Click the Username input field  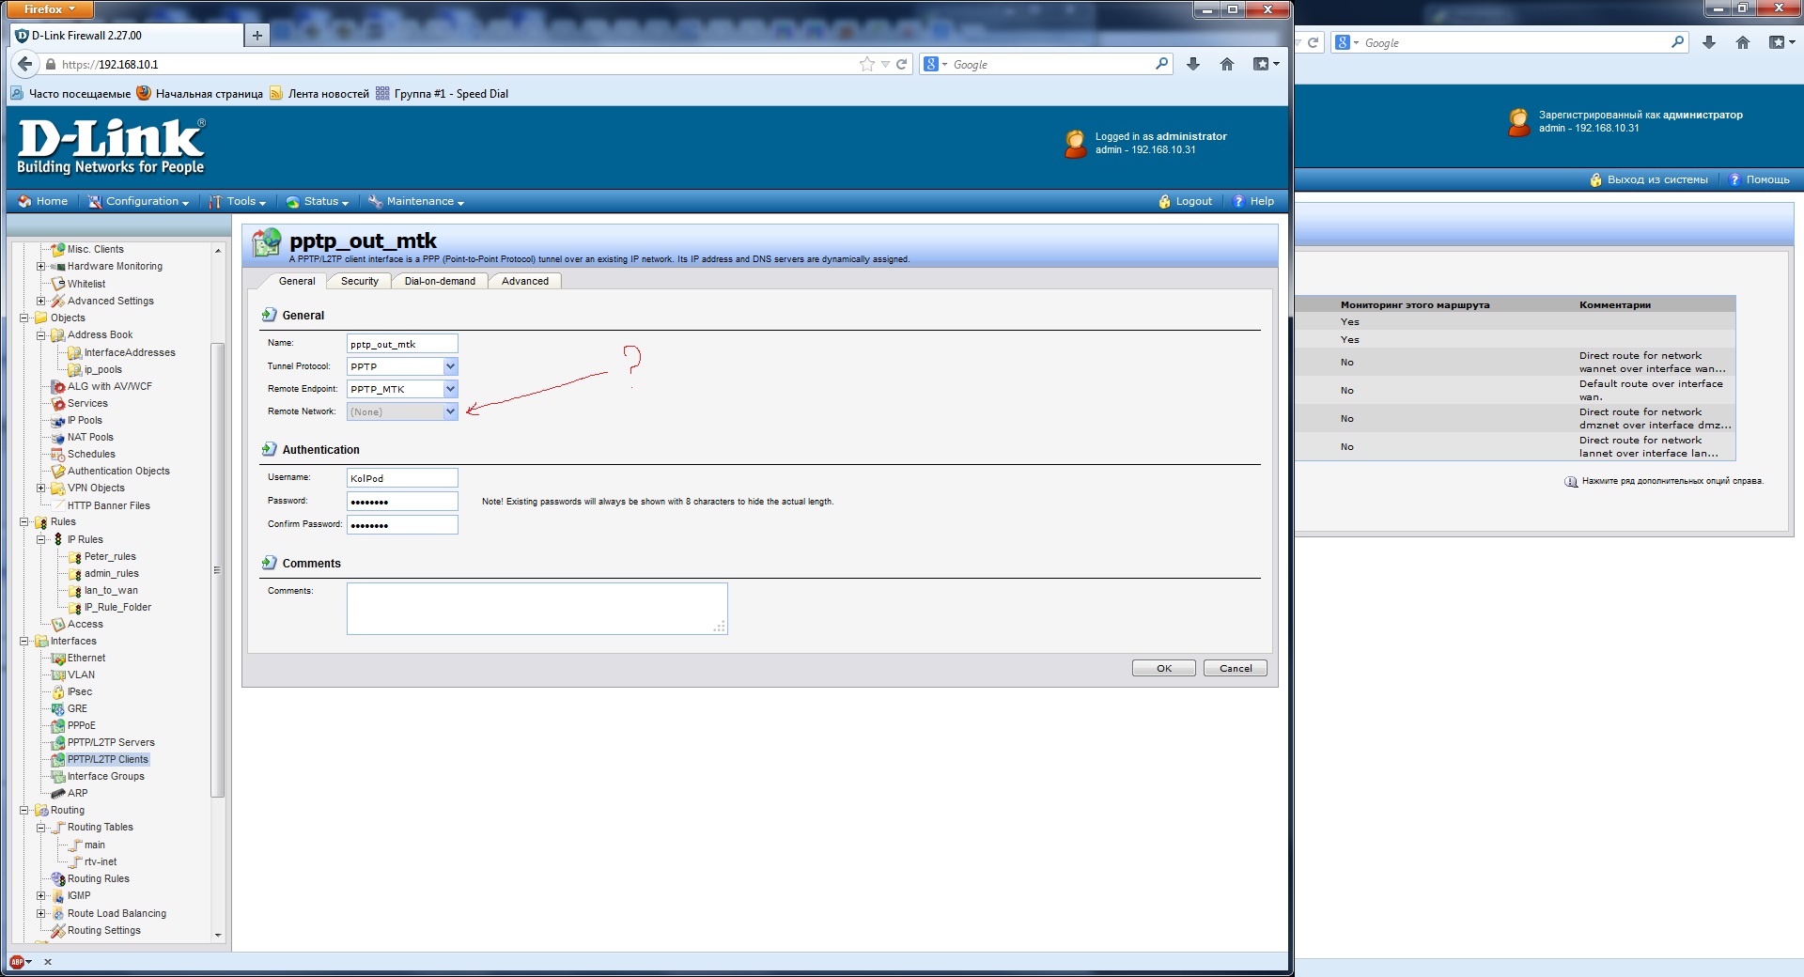(x=402, y=478)
